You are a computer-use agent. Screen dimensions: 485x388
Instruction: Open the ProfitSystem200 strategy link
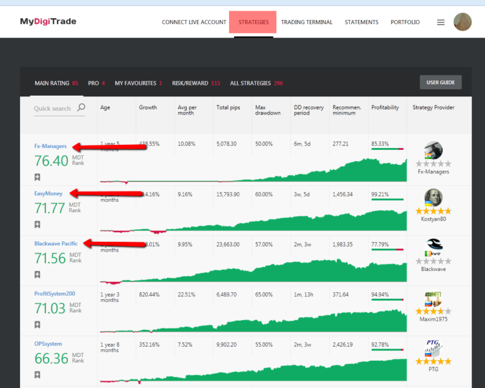point(55,293)
